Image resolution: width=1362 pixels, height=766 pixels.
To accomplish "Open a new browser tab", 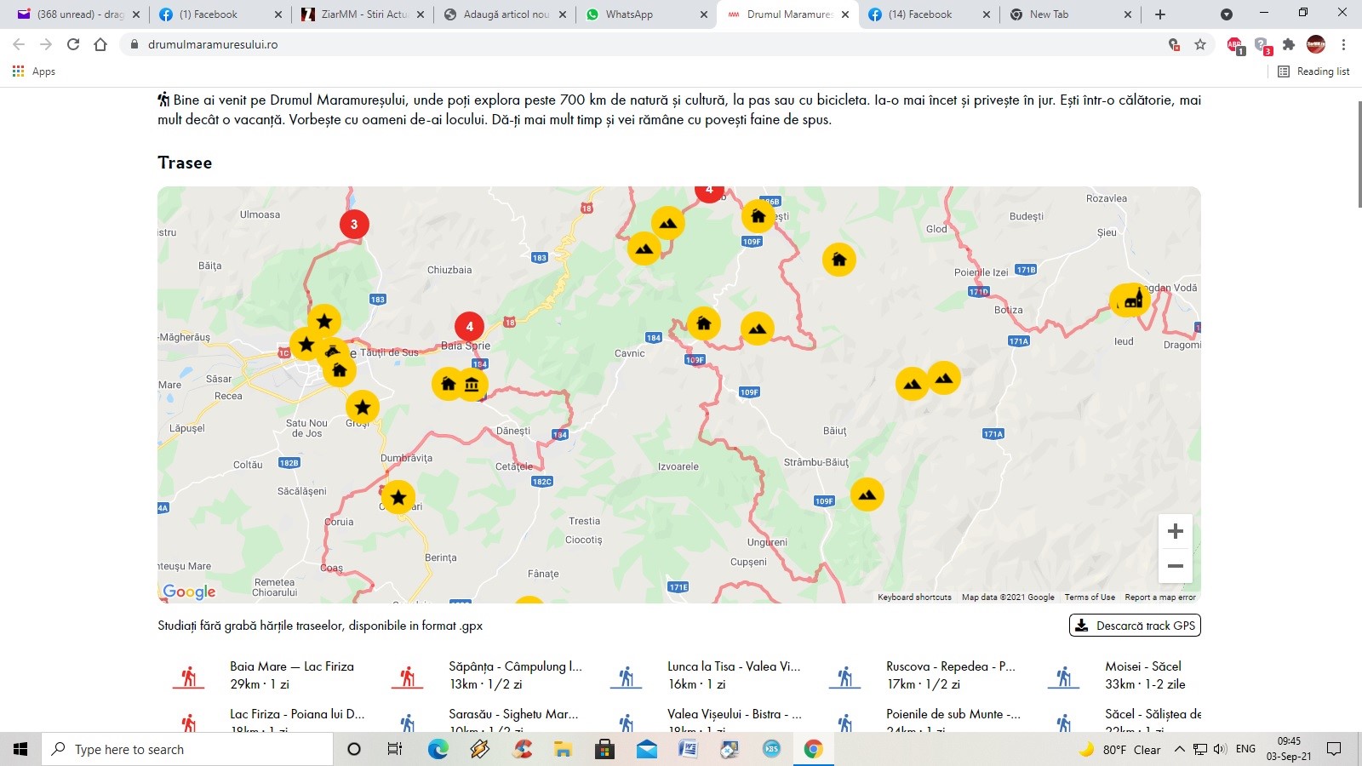I will click(1159, 14).
